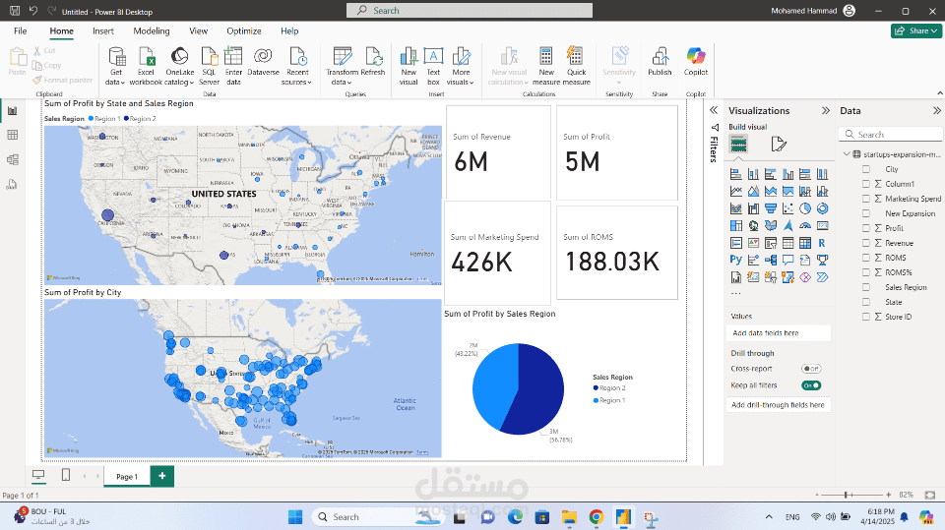Insert a New visual from ribbon
945x530 pixels.
[409, 66]
